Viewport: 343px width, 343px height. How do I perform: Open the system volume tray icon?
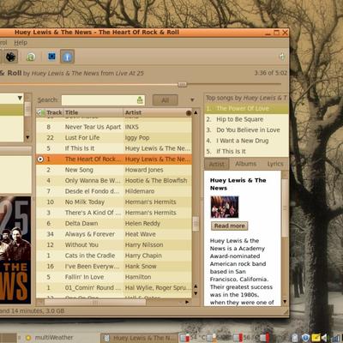coord(324,338)
